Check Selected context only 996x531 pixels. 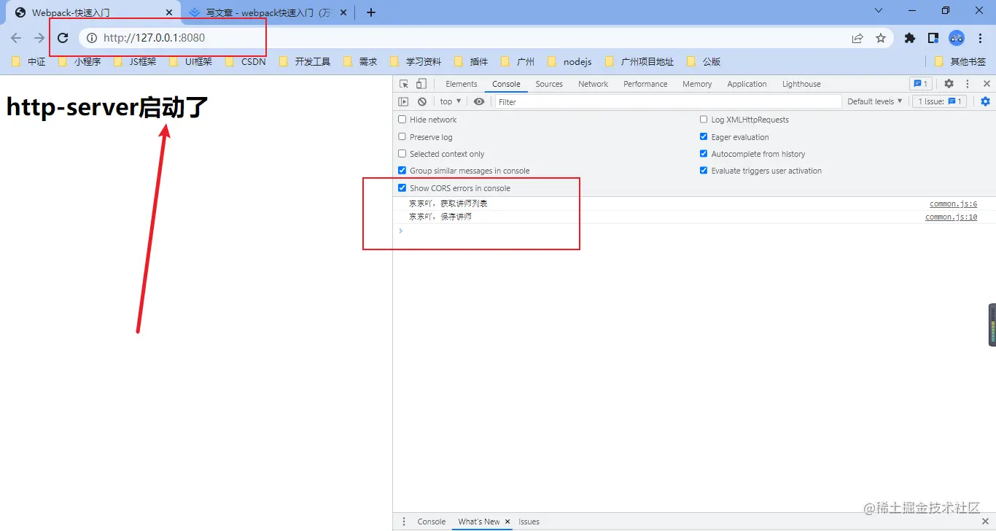402,154
